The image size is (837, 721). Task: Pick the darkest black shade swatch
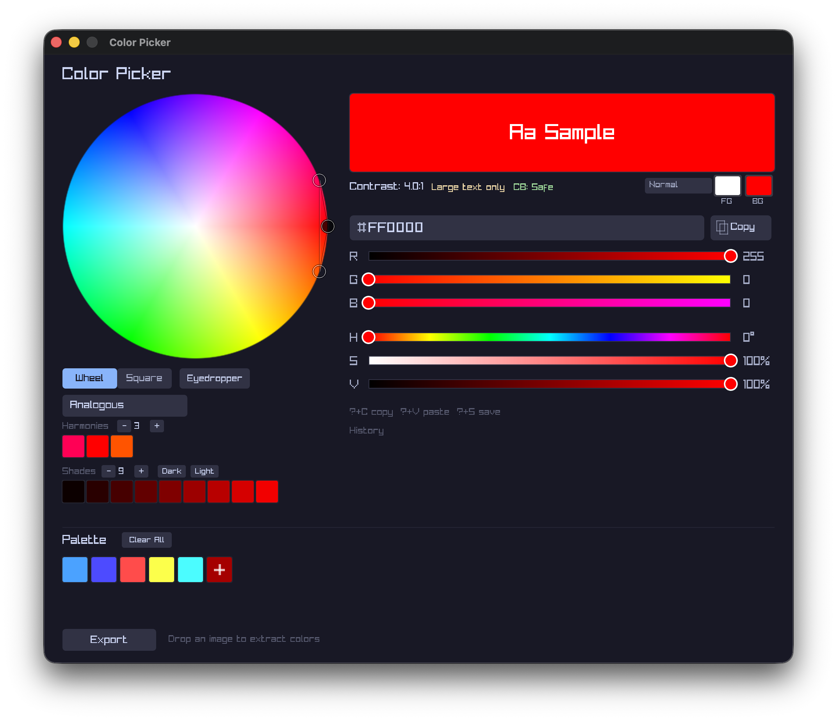(x=73, y=491)
